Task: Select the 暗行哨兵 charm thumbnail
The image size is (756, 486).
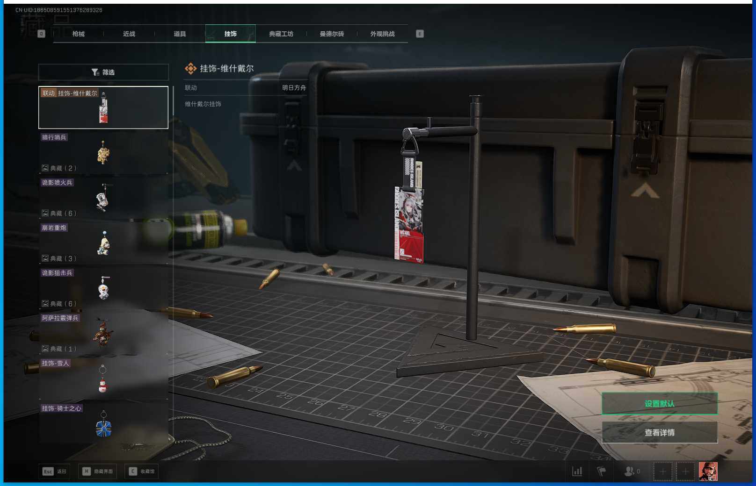Action: pyautogui.click(x=103, y=153)
